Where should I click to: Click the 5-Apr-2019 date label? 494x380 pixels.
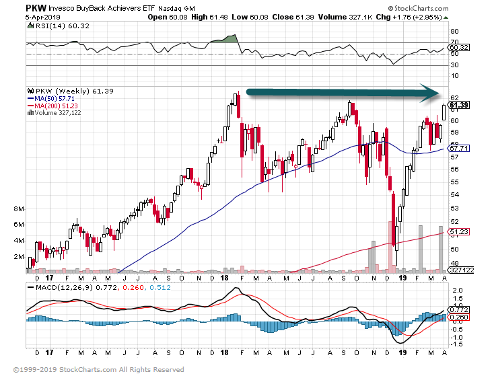point(43,17)
